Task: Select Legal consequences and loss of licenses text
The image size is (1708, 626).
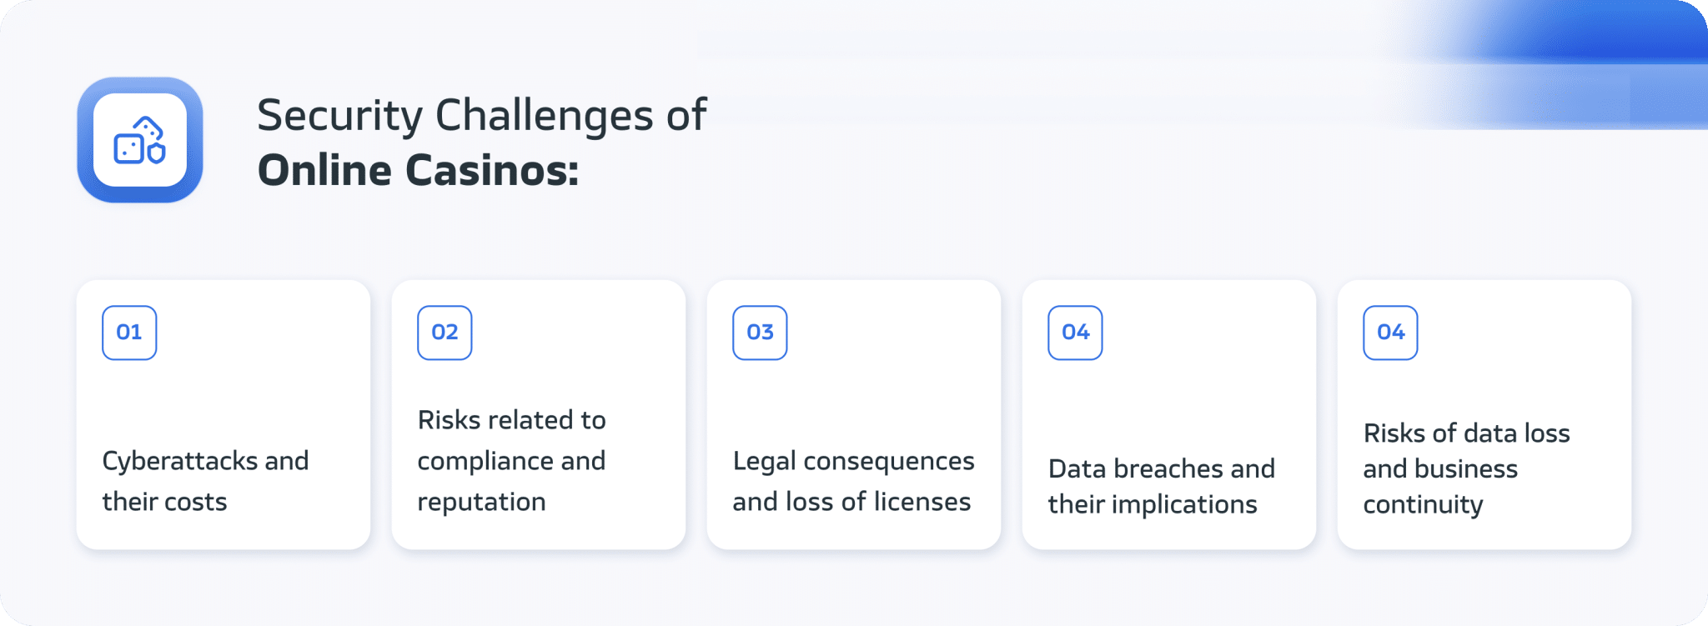Action: point(853,481)
